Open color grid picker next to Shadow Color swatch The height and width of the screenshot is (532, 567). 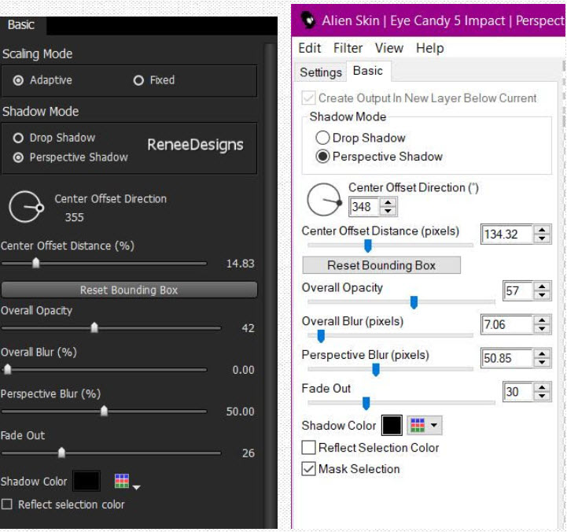coord(418,425)
